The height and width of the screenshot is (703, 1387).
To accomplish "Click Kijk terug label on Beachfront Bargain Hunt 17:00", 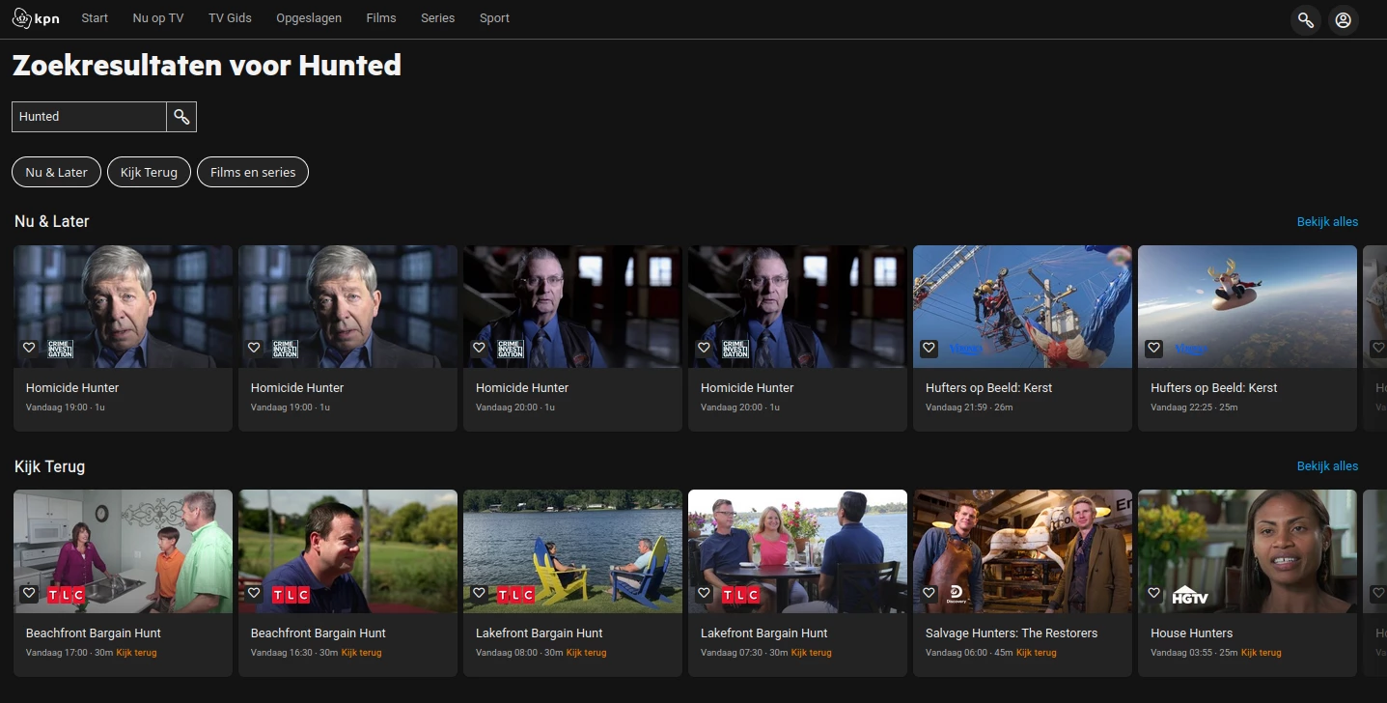I will coord(136,653).
